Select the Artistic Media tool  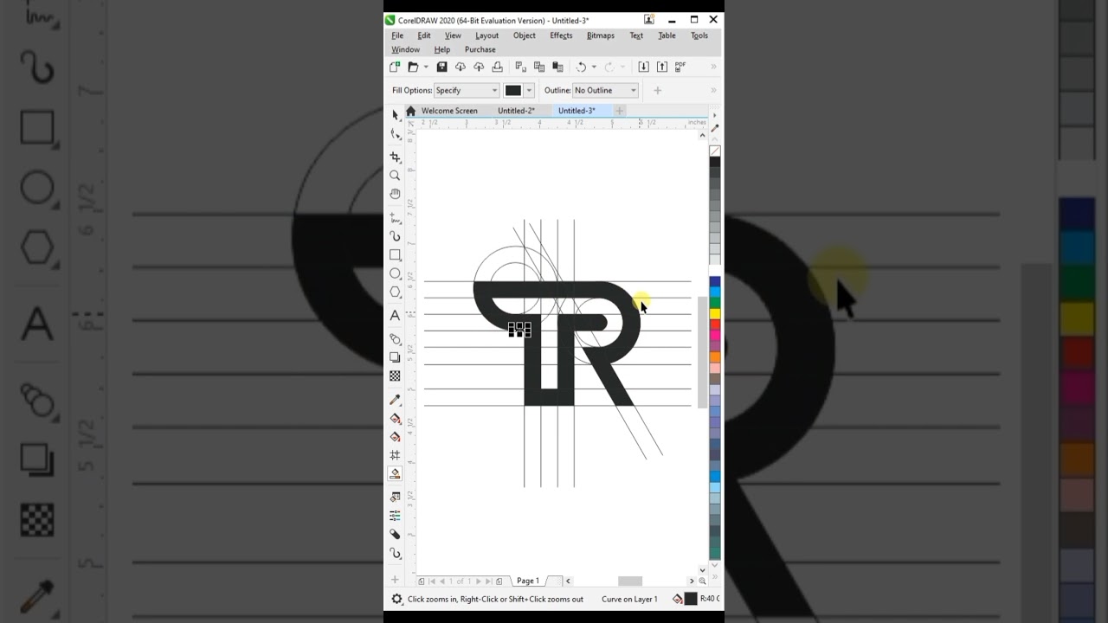coord(395,236)
